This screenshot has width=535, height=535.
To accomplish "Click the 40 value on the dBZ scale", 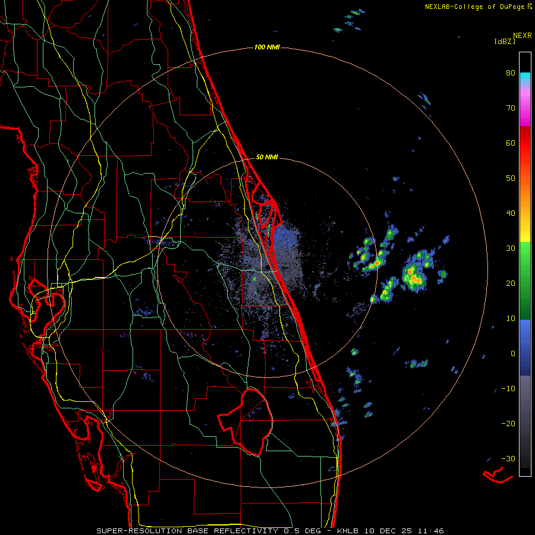I will click(x=511, y=213).
